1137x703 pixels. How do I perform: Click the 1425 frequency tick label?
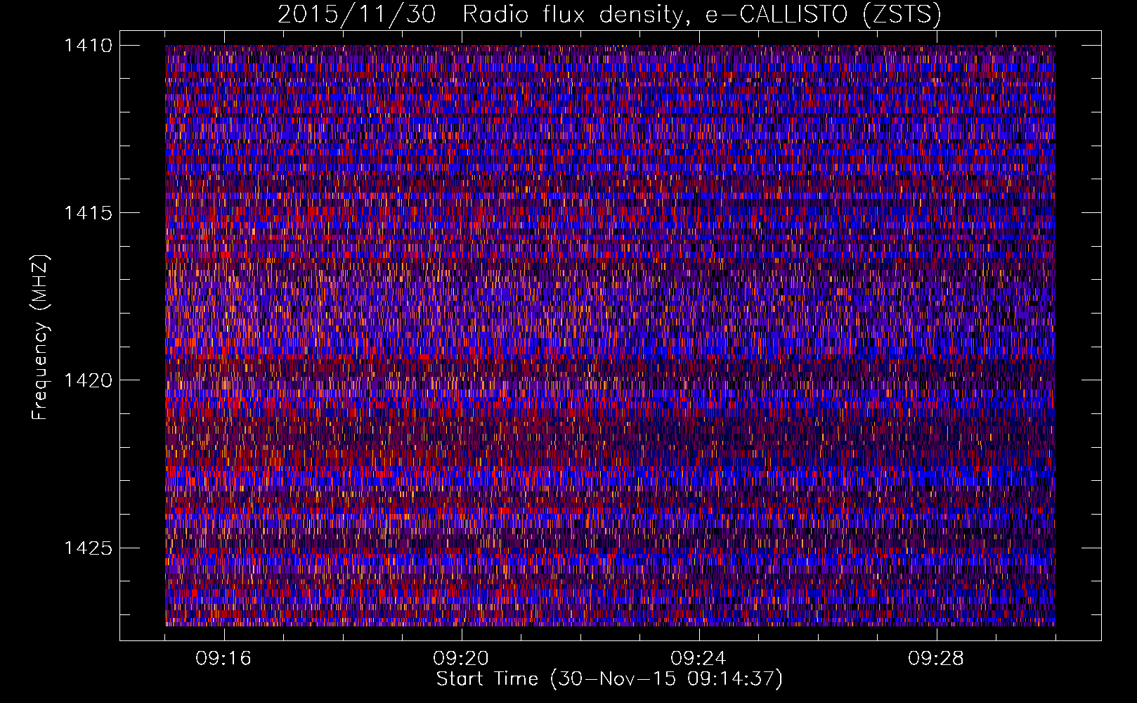[x=88, y=548]
